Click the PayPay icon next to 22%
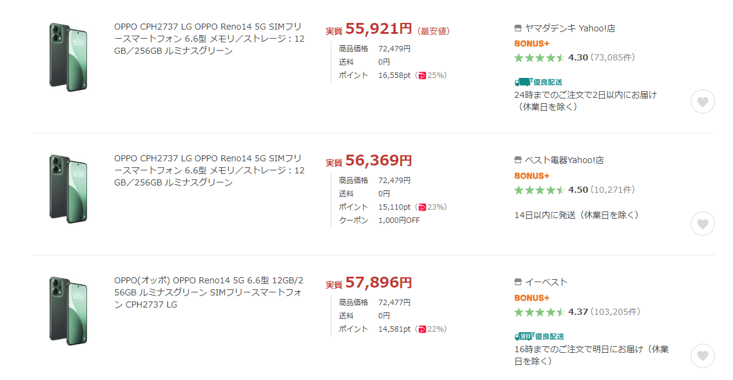 (x=422, y=329)
